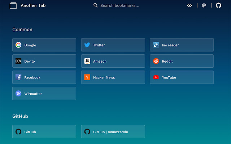This screenshot has width=231, height=144.
Task: Click the Ino reader RSS icon
Action: [156, 45]
